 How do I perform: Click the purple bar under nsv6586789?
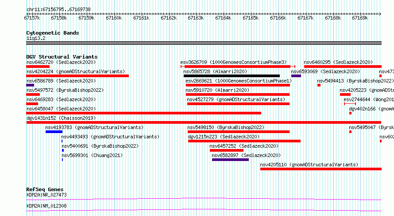(x=30, y=85)
